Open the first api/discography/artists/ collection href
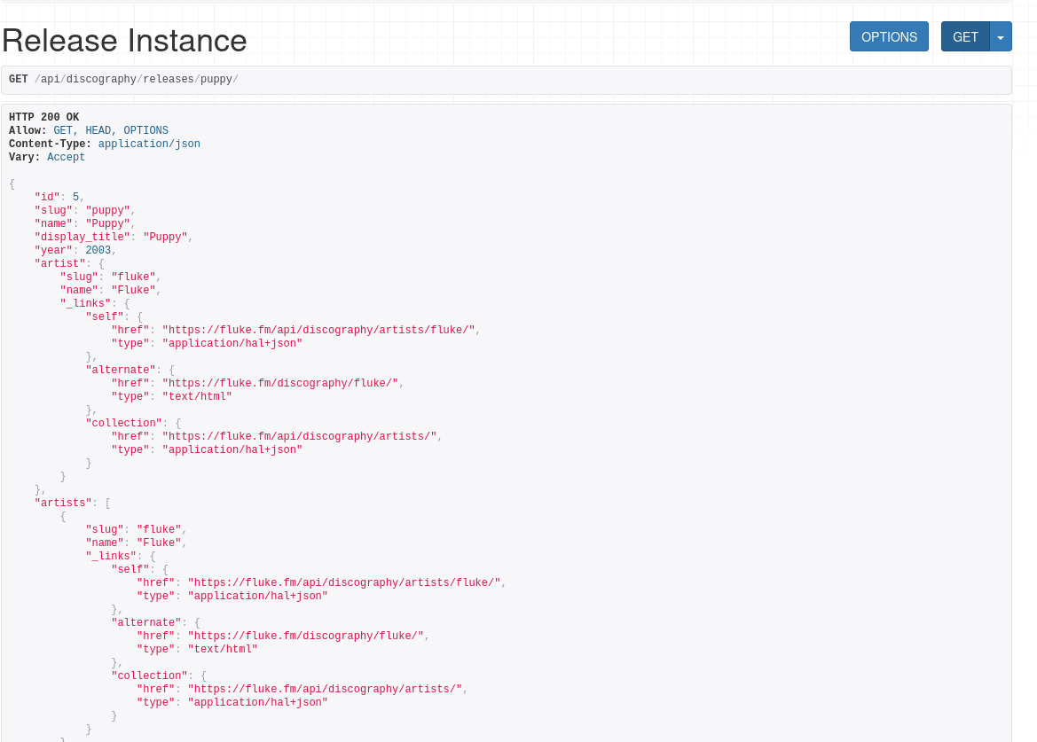 (x=300, y=436)
